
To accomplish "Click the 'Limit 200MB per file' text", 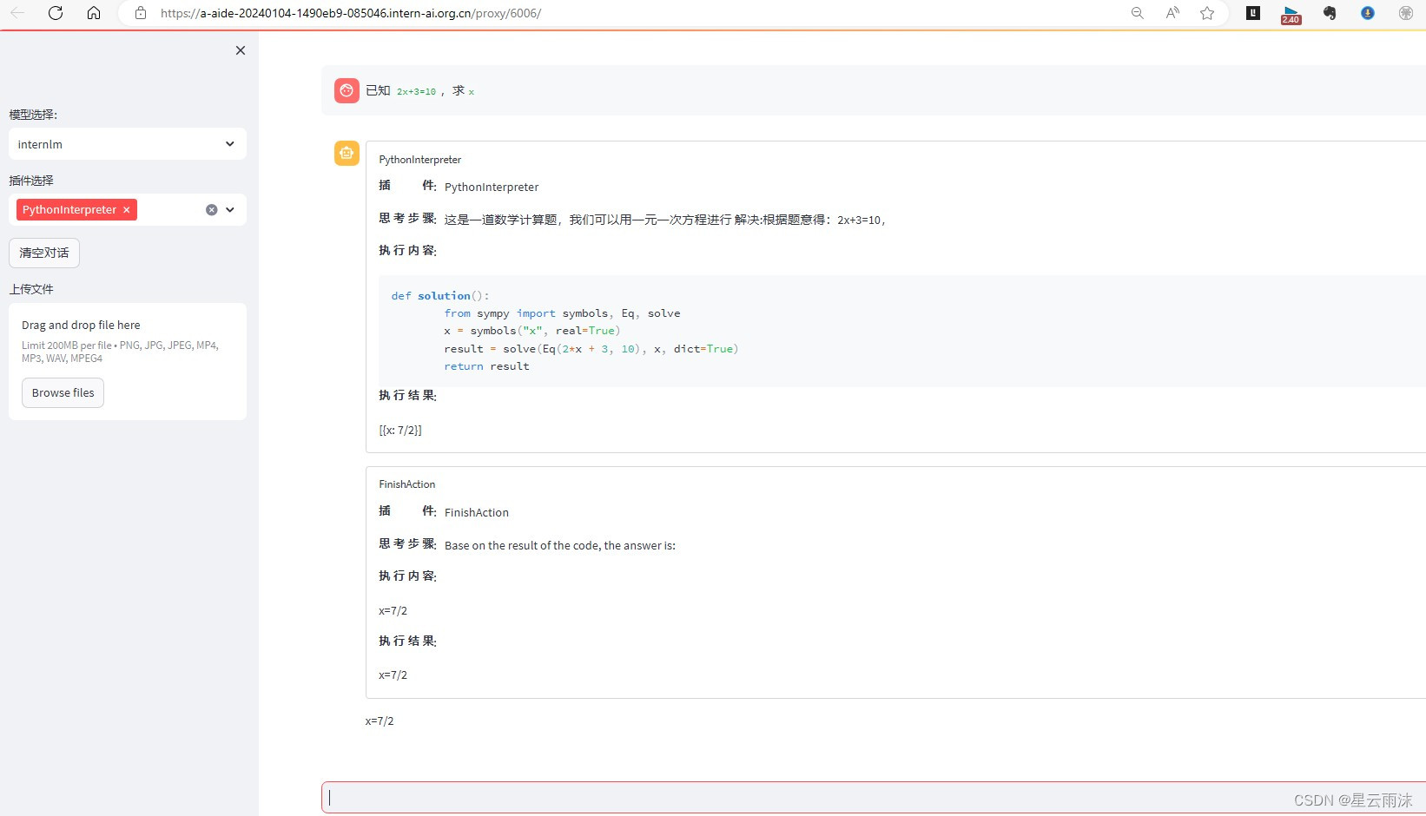I will 120,352.
